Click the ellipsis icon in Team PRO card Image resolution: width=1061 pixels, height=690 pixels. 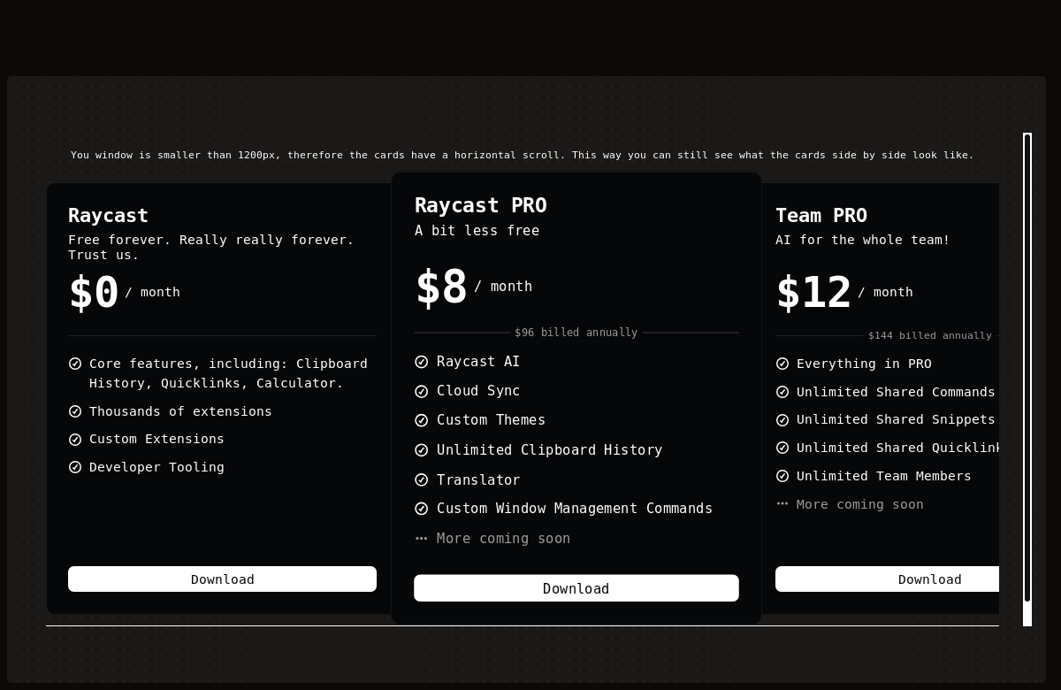click(782, 504)
